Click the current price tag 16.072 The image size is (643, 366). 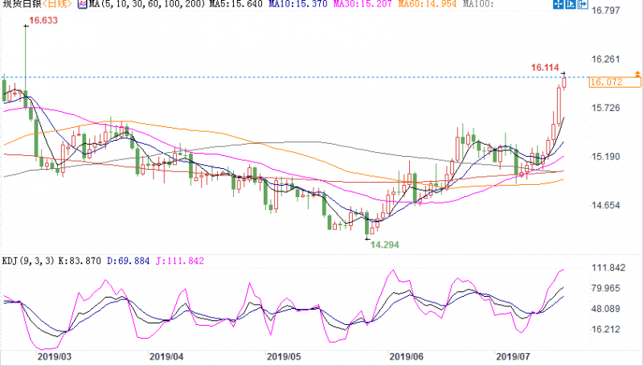615,82
